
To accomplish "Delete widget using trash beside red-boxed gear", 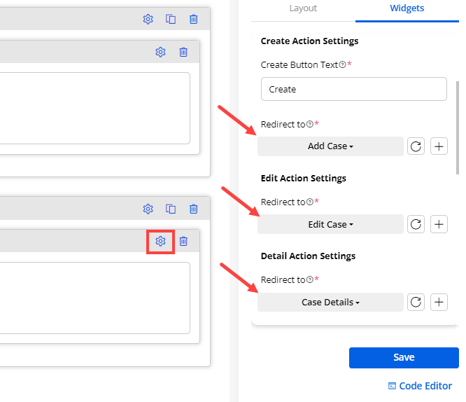I will (183, 241).
